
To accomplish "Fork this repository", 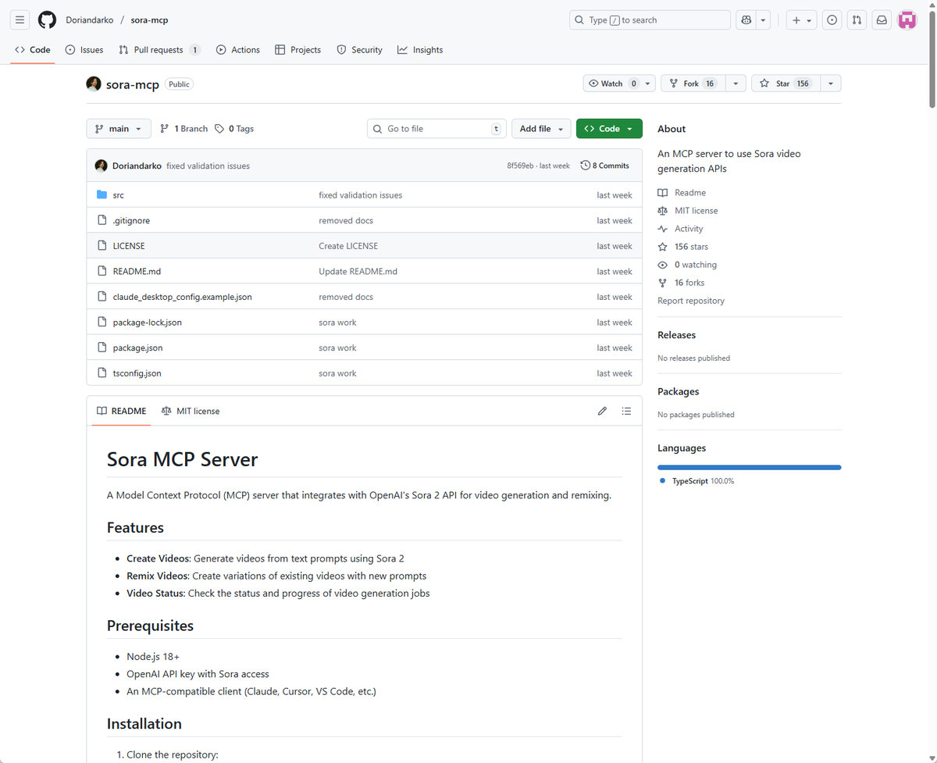I will click(693, 84).
